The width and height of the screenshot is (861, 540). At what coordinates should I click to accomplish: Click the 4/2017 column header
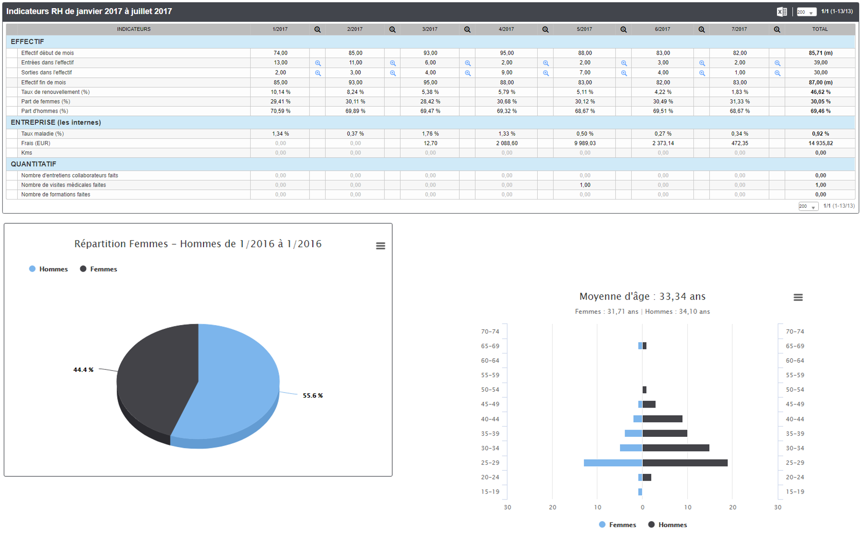(506, 29)
